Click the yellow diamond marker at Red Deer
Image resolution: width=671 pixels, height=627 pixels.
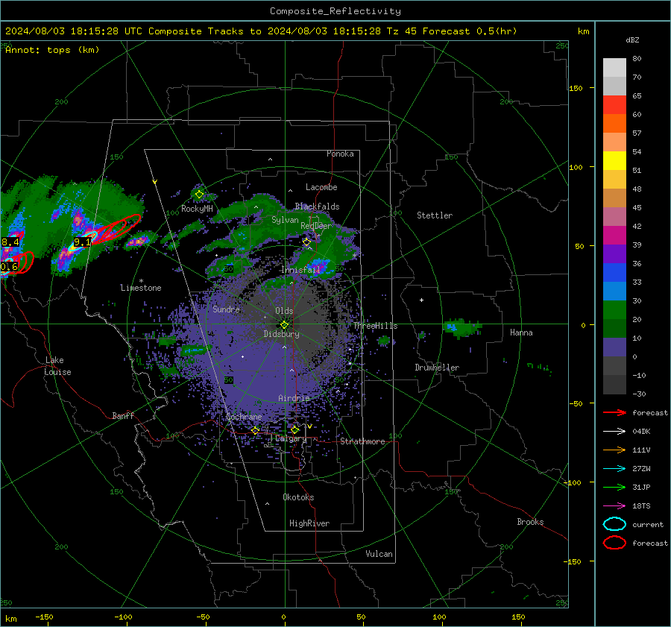pos(306,242)
